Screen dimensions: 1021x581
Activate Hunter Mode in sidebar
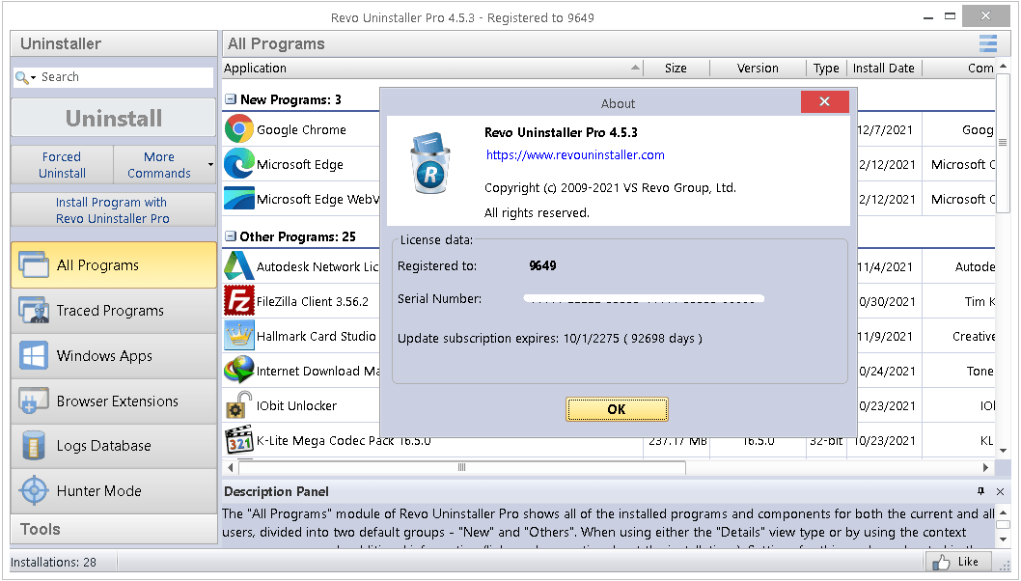[114, 490]
